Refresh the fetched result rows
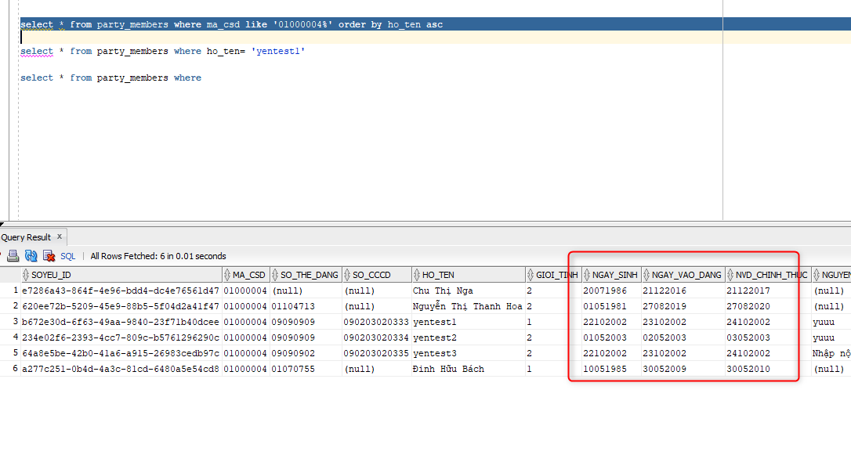This screenshot has height=462, width=851. coord(32,256)
